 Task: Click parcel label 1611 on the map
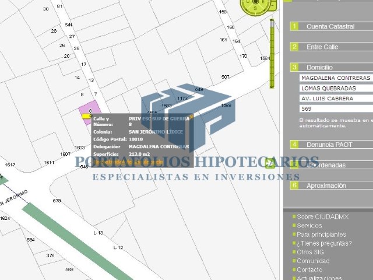(x=49, y=163)
